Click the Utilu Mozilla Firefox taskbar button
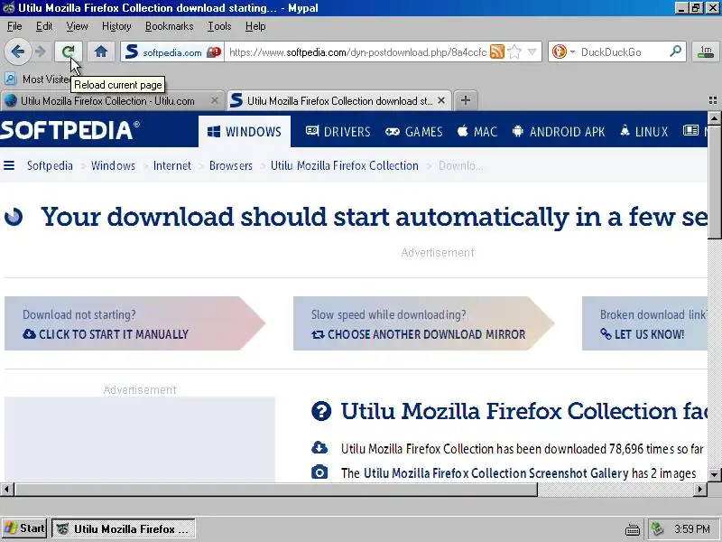The image size is (722, 542). click(x=124, y=528)
